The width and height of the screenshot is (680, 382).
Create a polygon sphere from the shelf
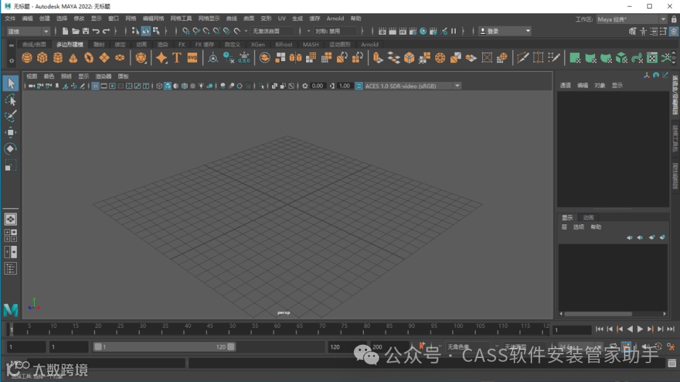tap(27, 58)
